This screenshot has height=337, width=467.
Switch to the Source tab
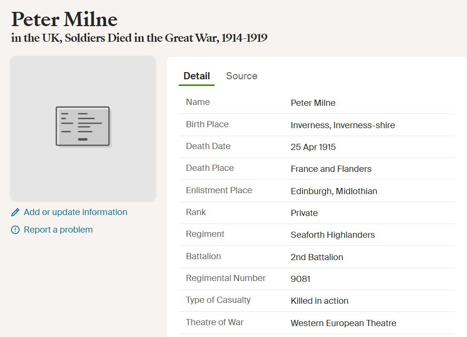(242, 76)
